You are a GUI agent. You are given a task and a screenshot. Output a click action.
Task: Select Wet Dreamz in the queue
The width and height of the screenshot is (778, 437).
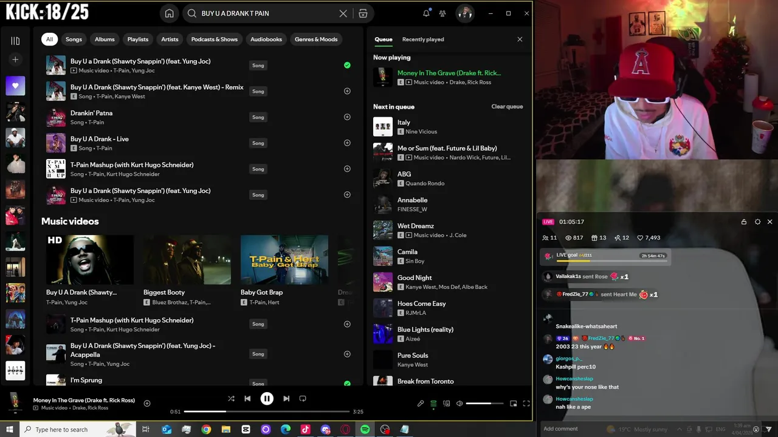[448, 231]
